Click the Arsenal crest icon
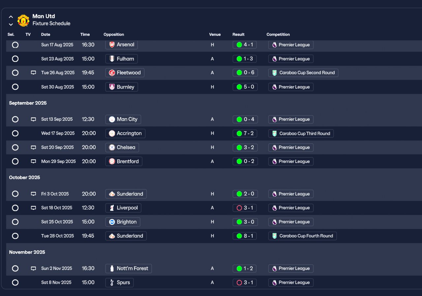422x296 pixels. click(112, 45)
